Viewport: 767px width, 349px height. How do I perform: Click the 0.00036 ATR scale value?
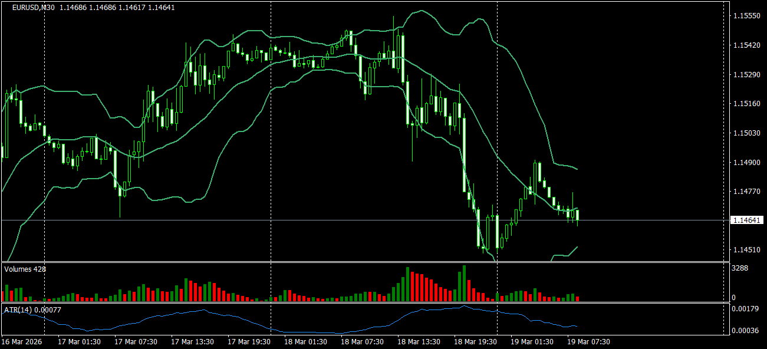pyautogui.click(x=745, y=331)
